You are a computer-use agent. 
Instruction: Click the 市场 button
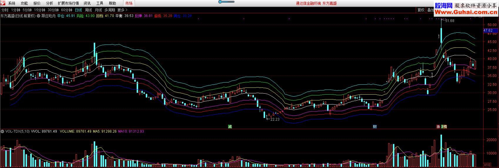129,4
